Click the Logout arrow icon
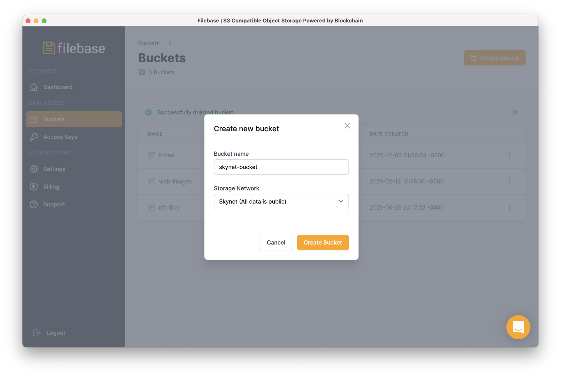This screenshot has width=561, height=377. point(37,333)
